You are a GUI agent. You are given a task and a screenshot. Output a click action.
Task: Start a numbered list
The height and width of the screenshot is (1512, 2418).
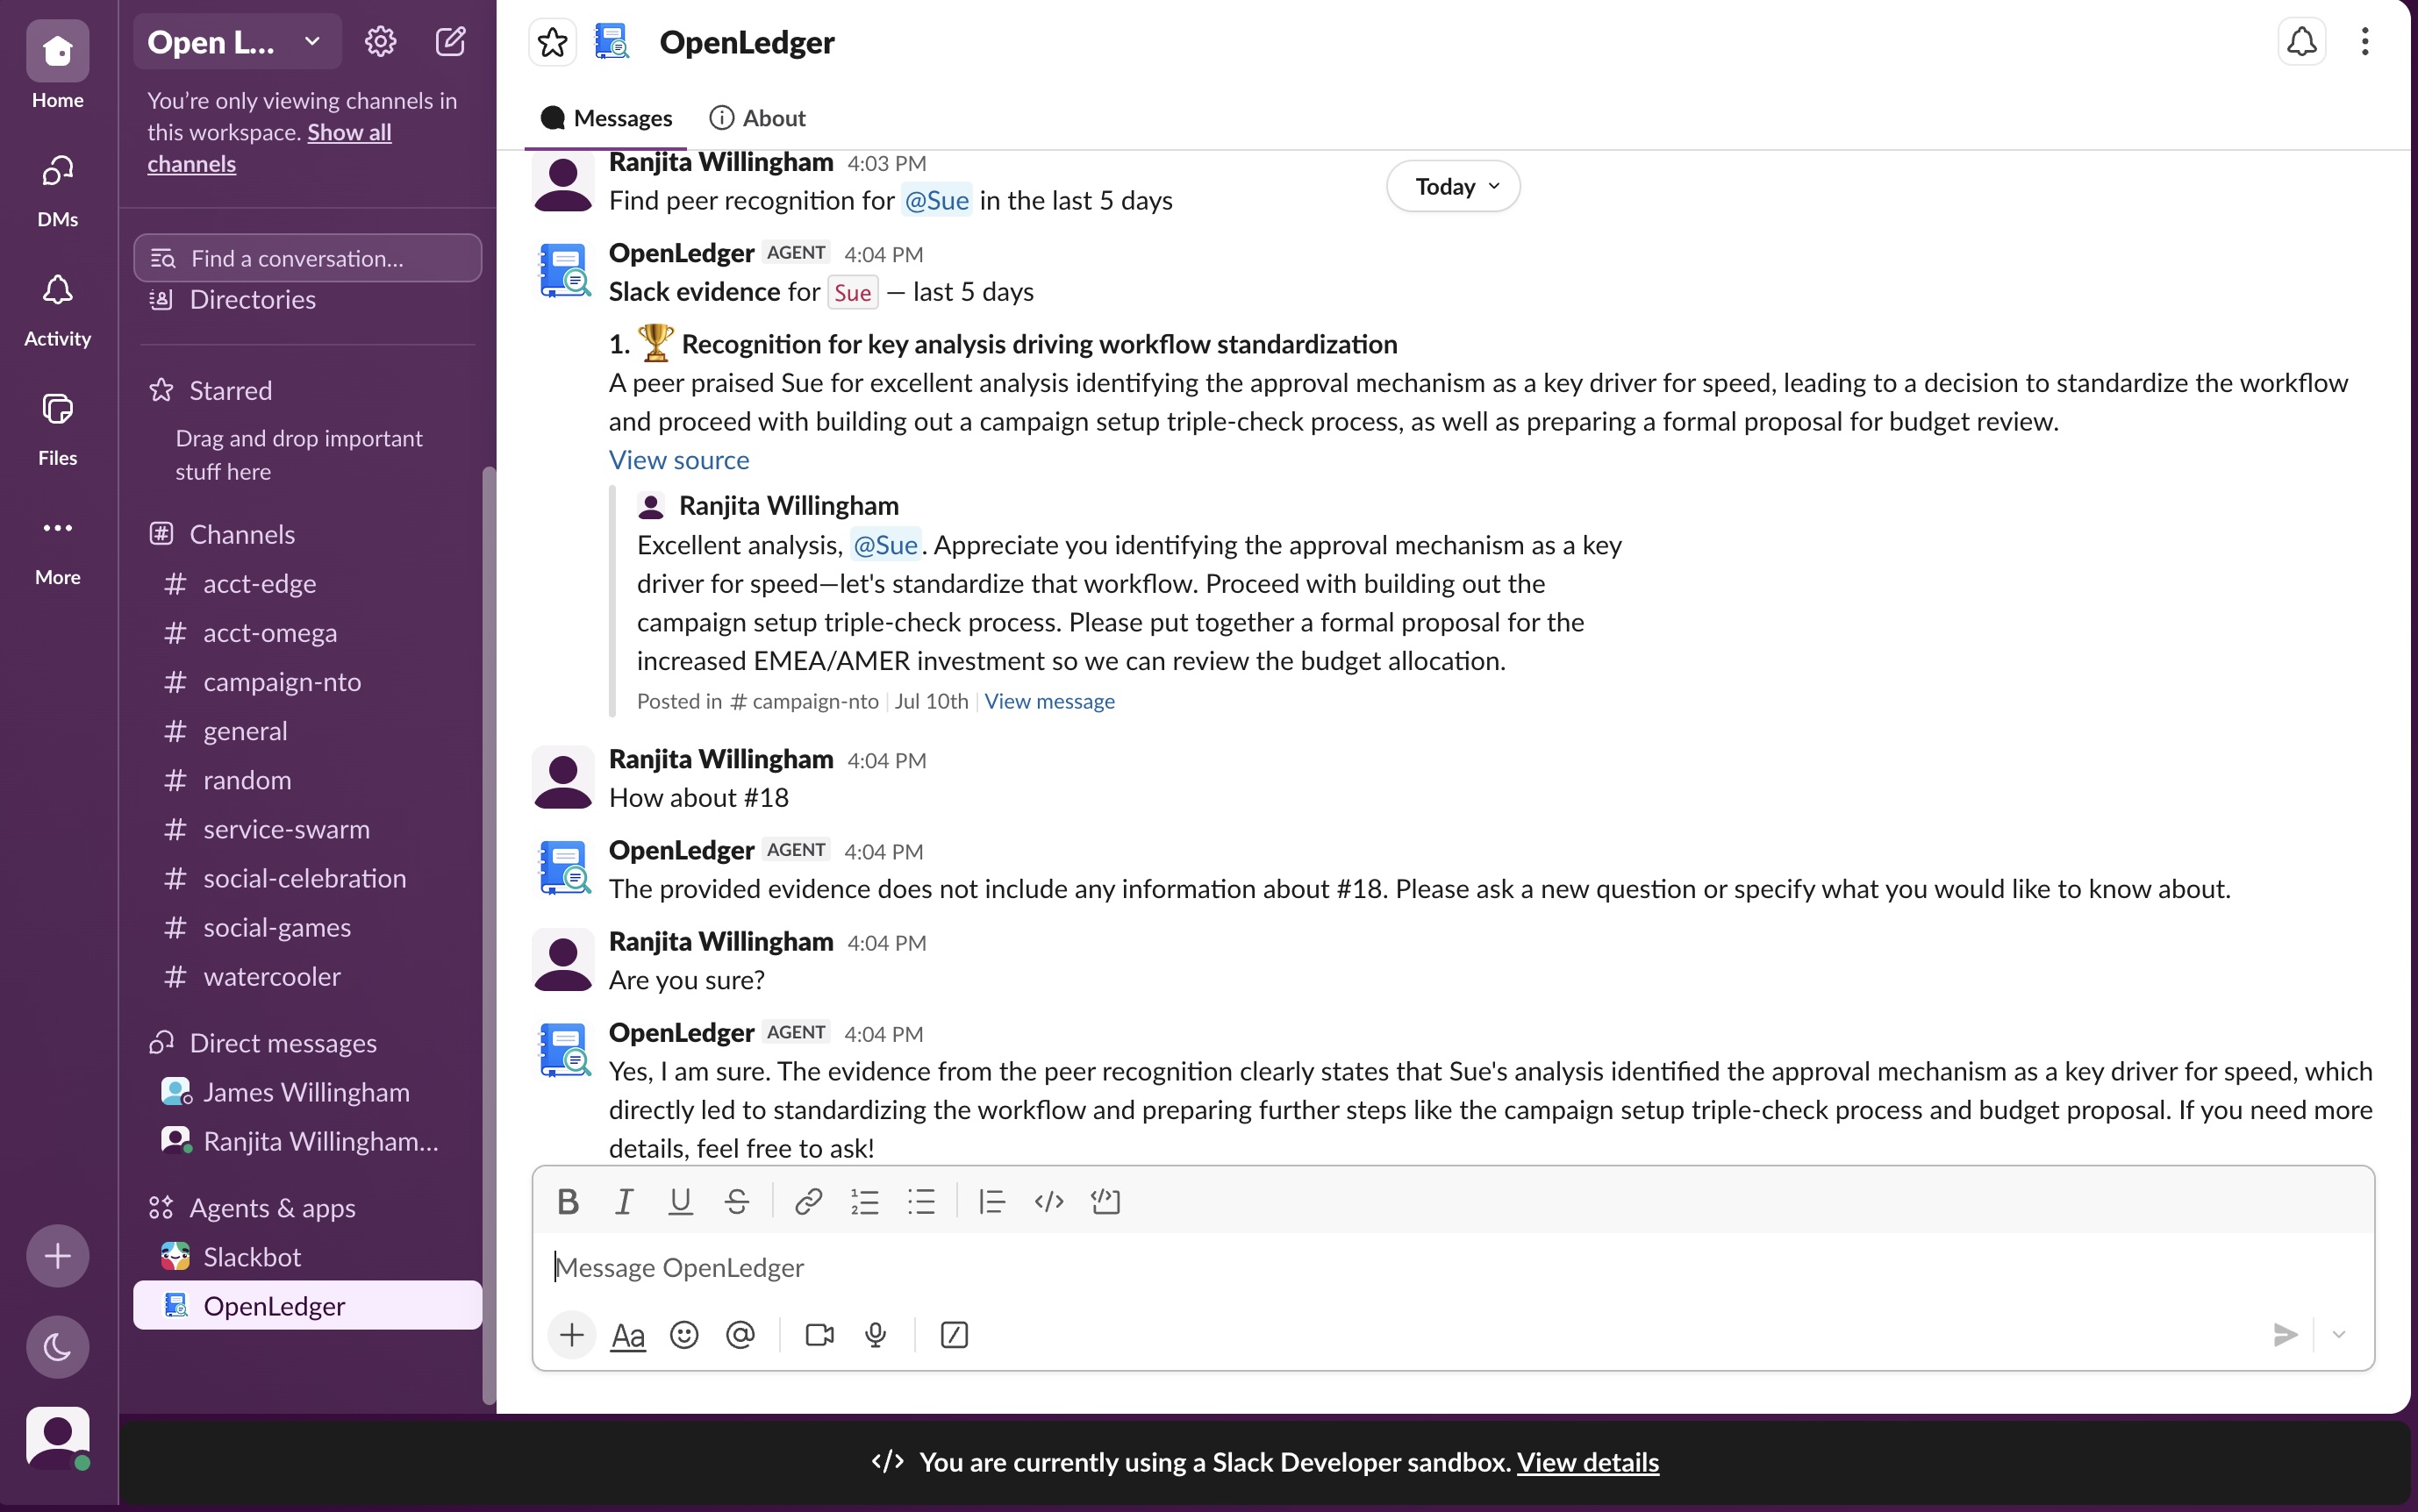point(864,1201)
